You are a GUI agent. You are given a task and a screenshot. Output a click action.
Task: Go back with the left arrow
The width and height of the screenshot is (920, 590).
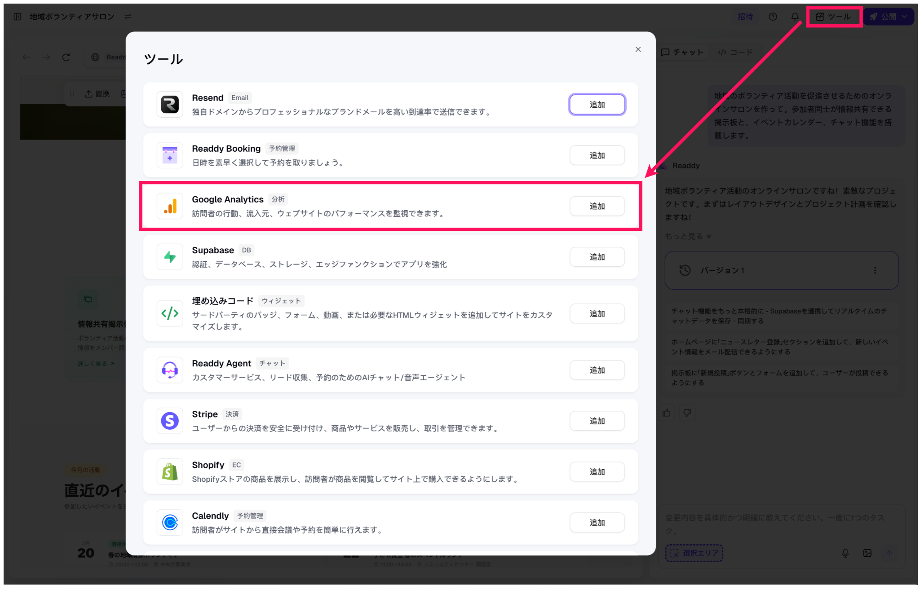27,57
